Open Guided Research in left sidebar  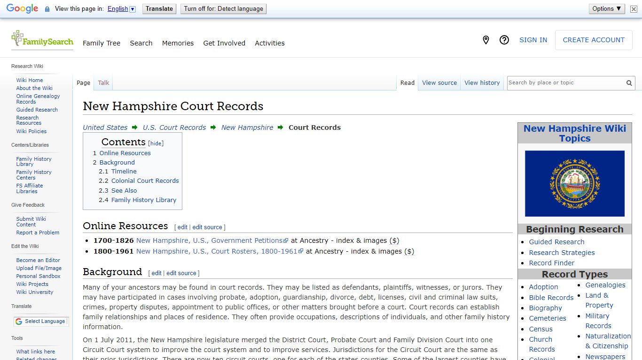(37, 110)
